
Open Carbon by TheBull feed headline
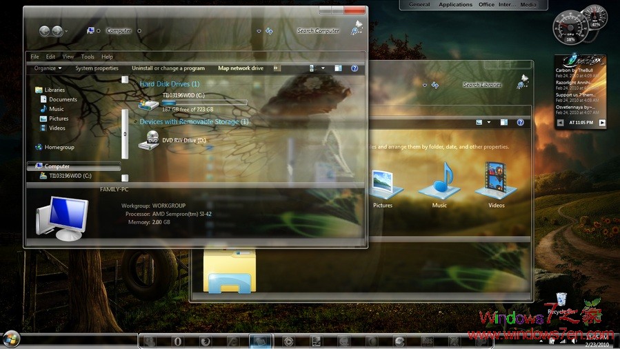pyautogui.click(x=574, y=70)
